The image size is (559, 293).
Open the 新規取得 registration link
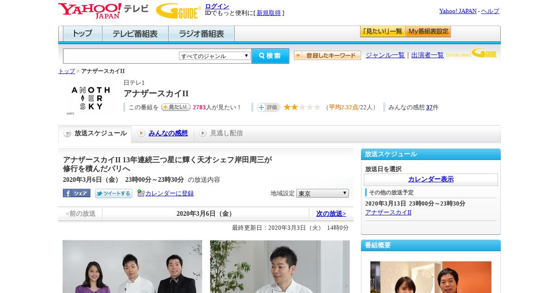pyautogui.click(x=269, y=13)
